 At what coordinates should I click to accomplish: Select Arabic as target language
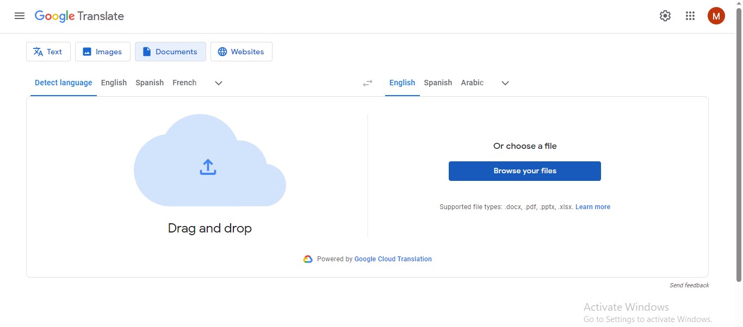tap(472, 83)
